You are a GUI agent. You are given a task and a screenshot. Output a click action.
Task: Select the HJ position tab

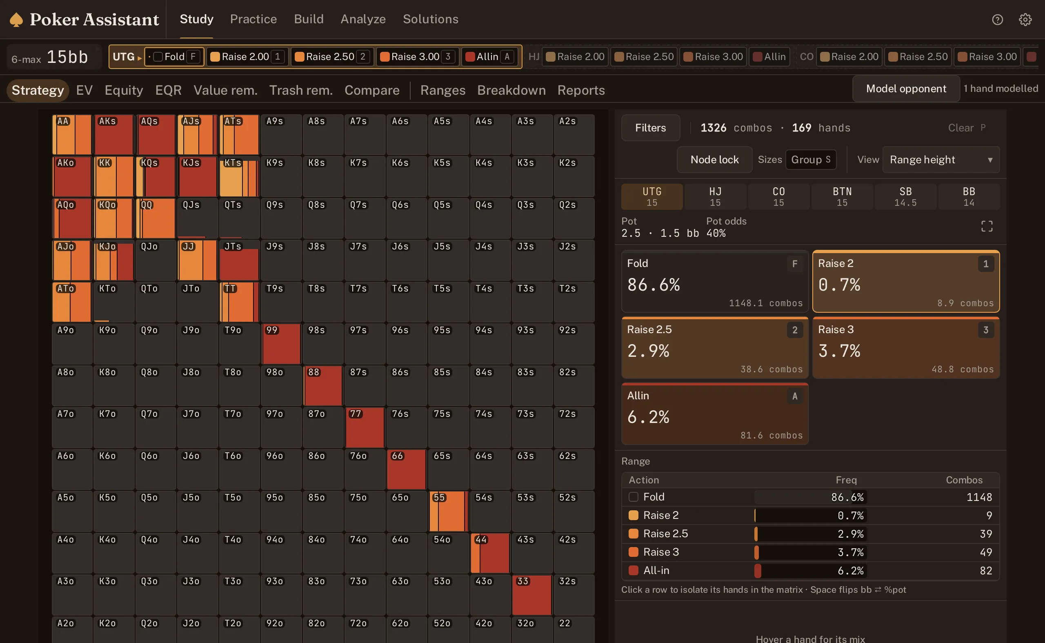coord(715,197)
